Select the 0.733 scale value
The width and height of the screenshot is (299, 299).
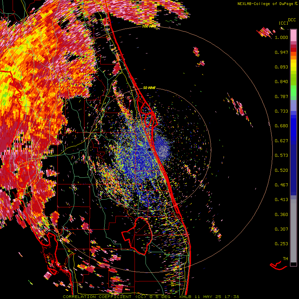click(x=281, y=111)
